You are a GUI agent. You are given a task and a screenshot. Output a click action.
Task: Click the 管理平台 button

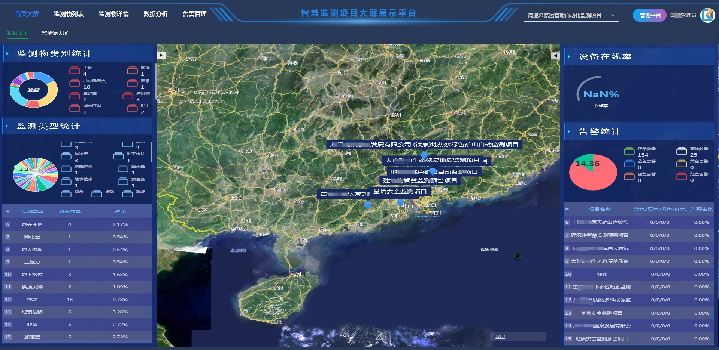click(x=650, y=15)
